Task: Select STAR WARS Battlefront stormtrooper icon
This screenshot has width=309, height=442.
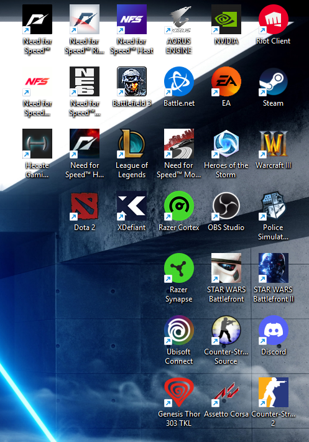Action: (226, 268)
